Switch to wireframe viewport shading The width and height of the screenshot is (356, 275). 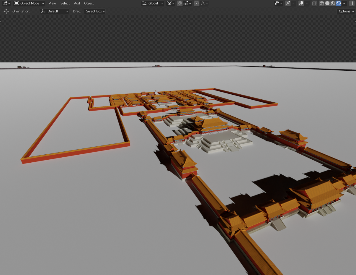tap(322, 3)
